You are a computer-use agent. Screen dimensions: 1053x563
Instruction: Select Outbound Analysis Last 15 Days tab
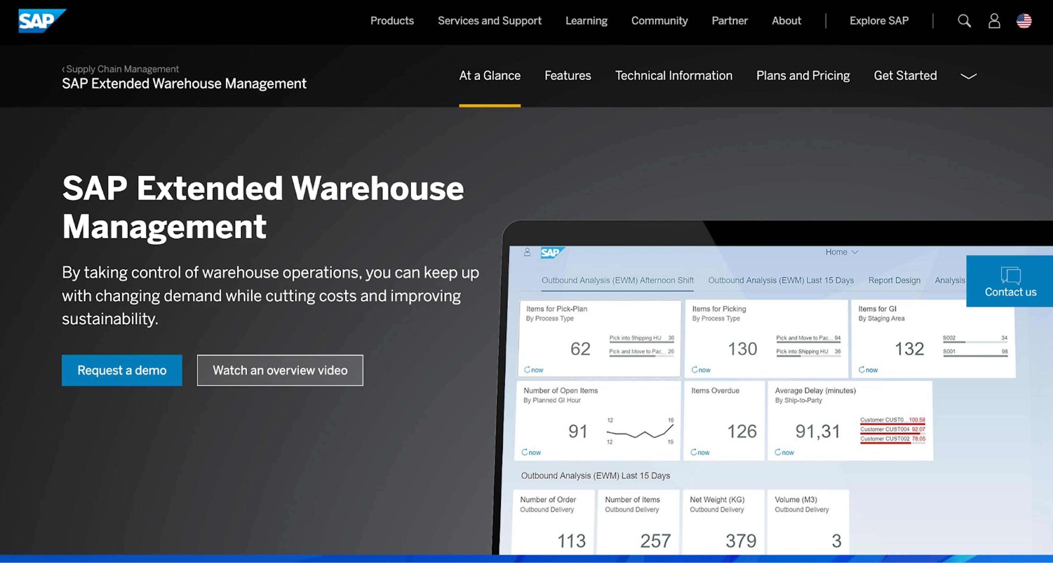pyautogui.click(x=781, y=280)
